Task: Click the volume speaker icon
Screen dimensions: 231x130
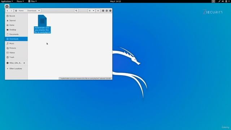Action: point(223,1)
